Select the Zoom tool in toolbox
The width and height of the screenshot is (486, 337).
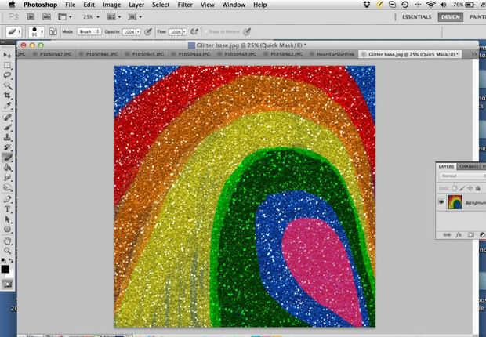click(x=7, y=251)
